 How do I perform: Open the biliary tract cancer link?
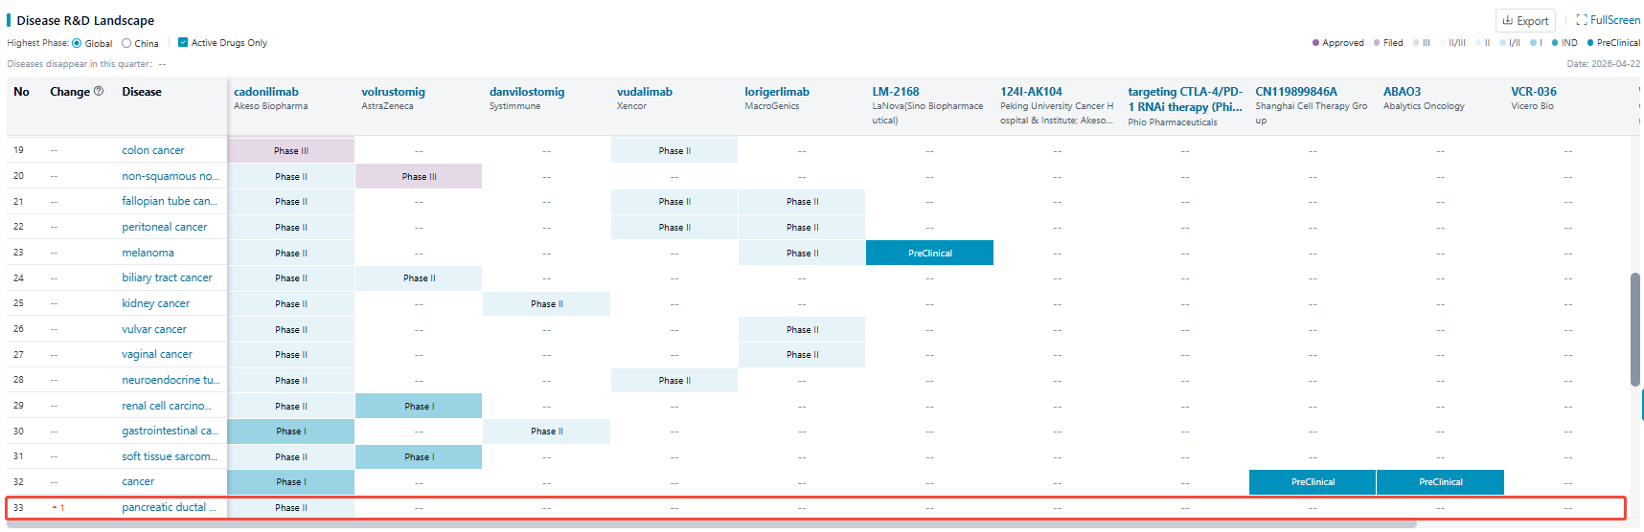167,277
